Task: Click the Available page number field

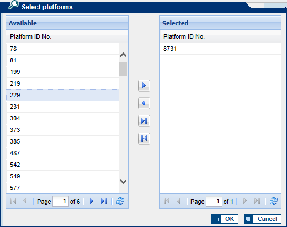Action: [61, 201]
